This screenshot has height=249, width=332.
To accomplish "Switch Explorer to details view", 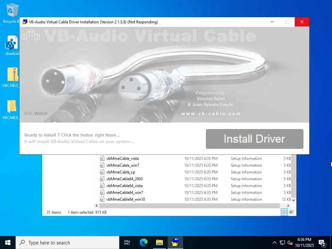I will pyautogui.click(x=284, y=212).
